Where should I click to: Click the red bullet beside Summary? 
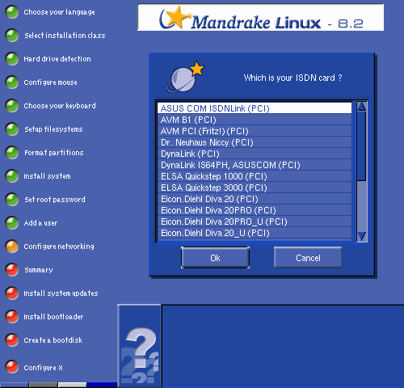[x=12, y=270]
